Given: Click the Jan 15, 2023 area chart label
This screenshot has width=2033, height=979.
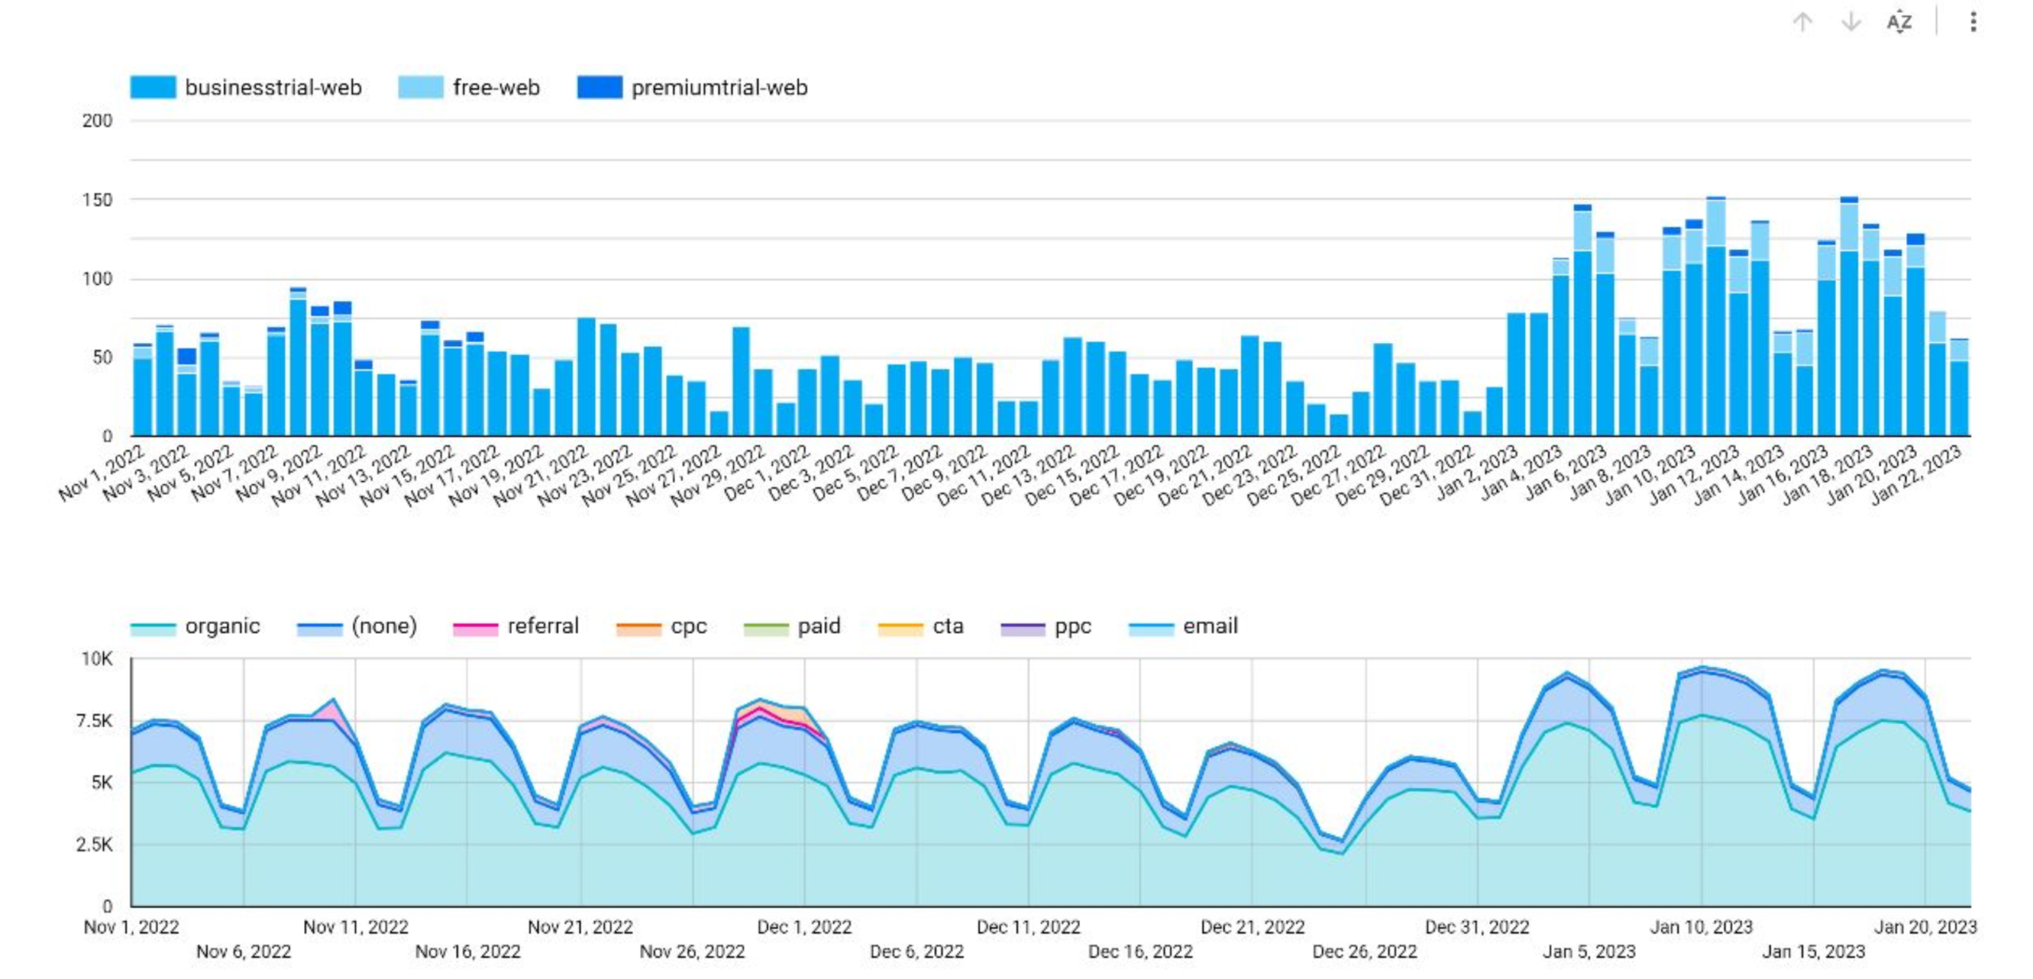Looking at the screenshot, I should coord(1814,951).
